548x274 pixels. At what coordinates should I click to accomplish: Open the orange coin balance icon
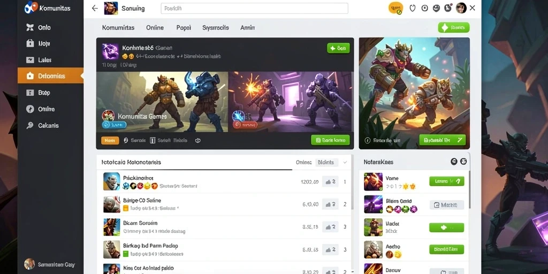[x=395, y=8]
